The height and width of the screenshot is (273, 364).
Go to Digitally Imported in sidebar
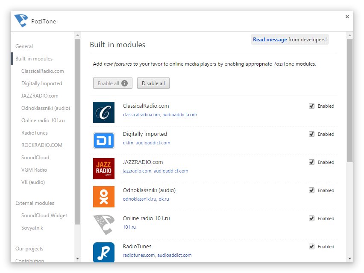[42, 83]
